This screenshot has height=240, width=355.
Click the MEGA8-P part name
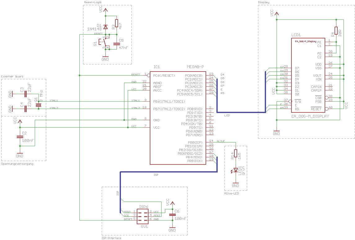click(x=195, y=67)
